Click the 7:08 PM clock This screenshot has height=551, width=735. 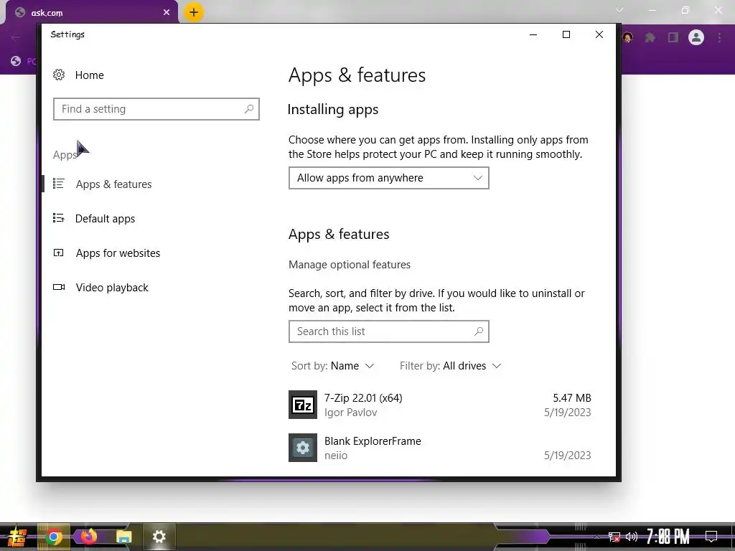(668, 537)
